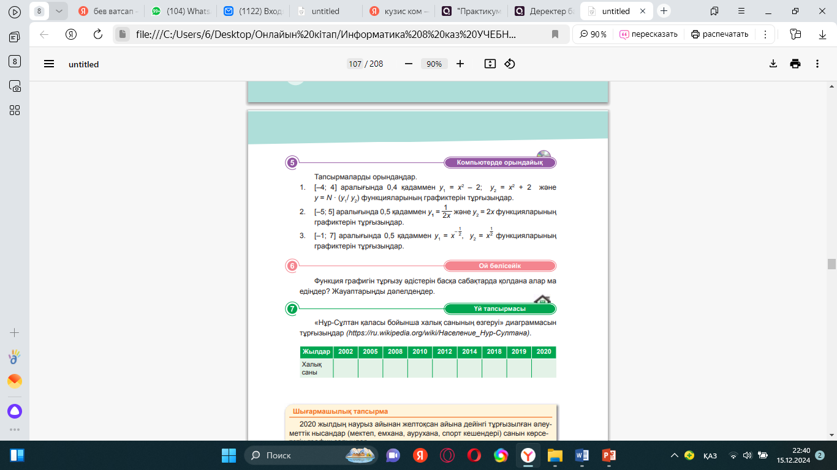Show hidden system tray icons

click(x=675, y=455)
